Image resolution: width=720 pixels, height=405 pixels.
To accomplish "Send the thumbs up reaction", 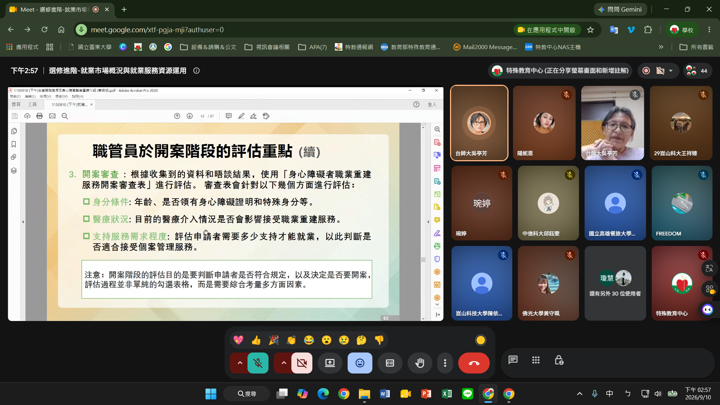I will pos(256,340).
